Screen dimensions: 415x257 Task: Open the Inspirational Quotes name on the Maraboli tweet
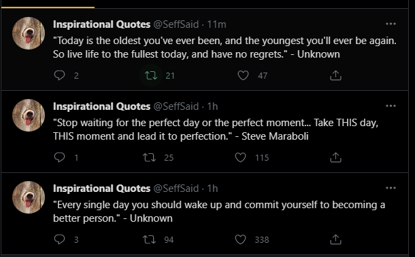(x=101, y=106)
